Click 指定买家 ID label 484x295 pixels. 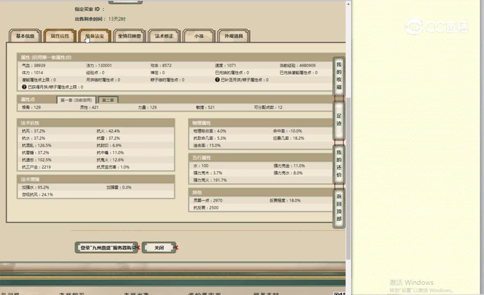(89, 9)
